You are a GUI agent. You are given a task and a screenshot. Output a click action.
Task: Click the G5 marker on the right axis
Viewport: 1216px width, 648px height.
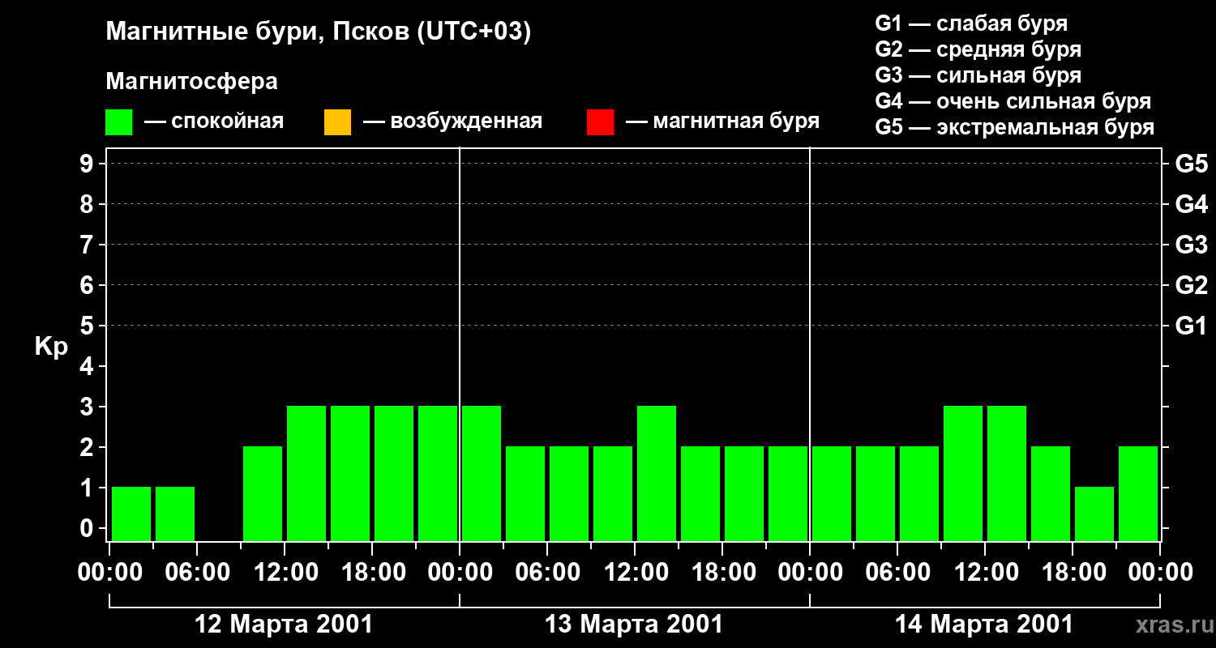tap(1191, 164)
